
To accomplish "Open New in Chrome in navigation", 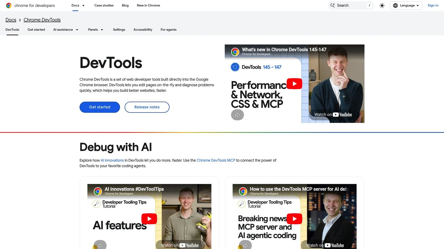I will tap(148, 6).
